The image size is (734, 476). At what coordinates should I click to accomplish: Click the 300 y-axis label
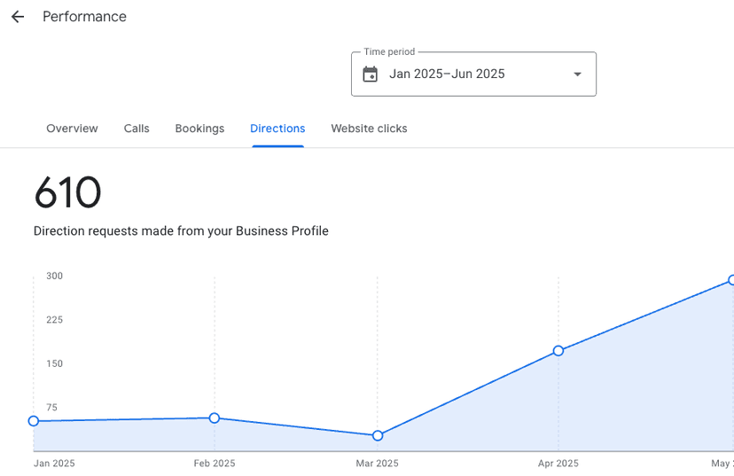(54, 276)
